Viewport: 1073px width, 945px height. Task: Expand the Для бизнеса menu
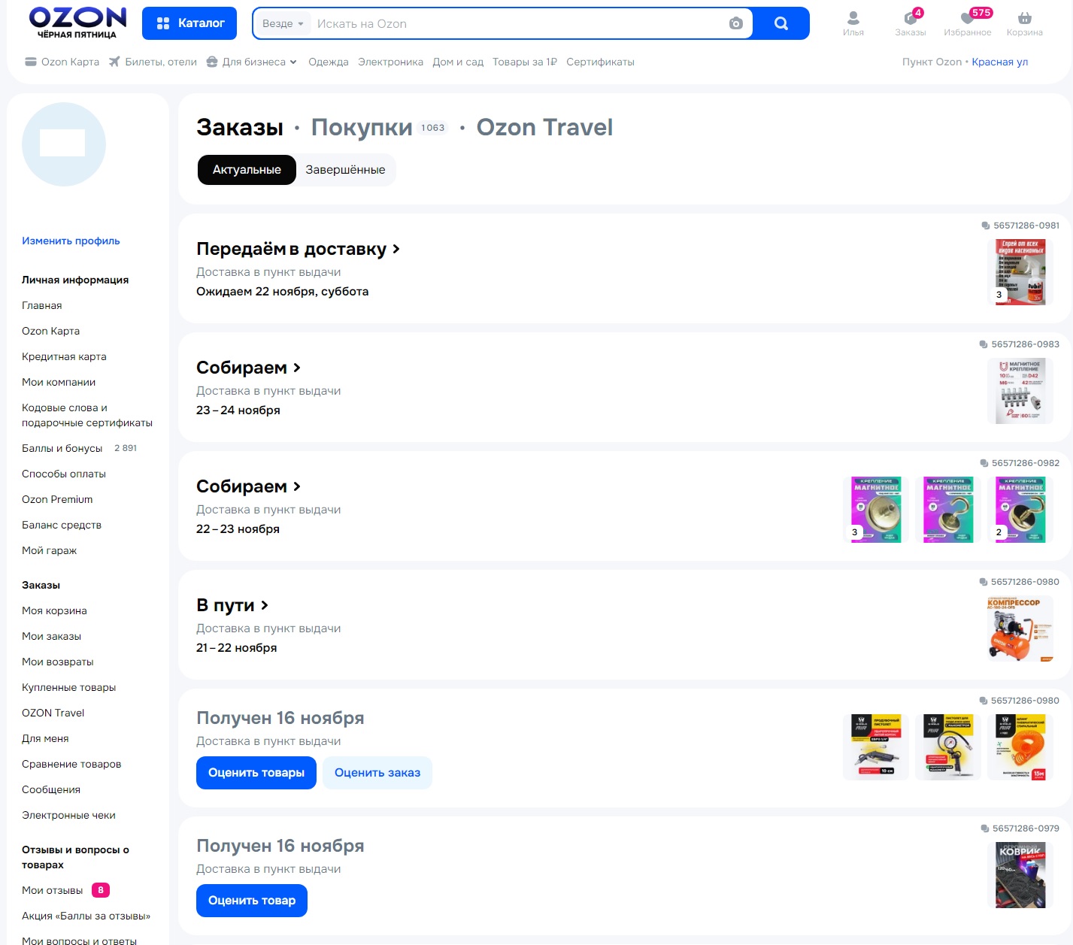(x=252, y=62)
